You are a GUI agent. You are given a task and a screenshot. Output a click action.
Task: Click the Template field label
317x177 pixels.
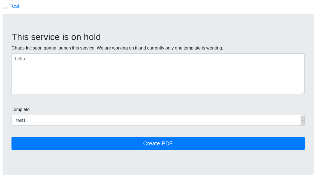tap(21, 109)
